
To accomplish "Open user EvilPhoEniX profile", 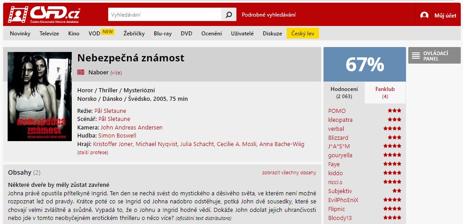I will 343,200.
